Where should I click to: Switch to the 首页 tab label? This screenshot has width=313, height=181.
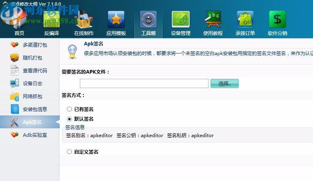coord(19,33)
